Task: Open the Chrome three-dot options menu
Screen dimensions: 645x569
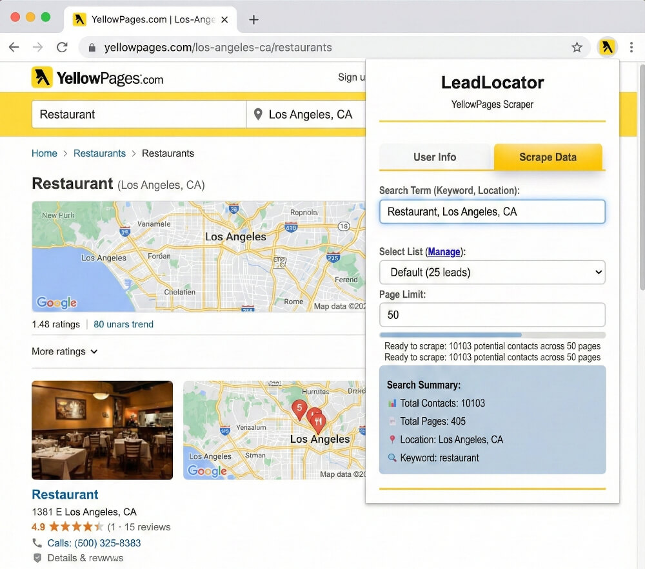Action: (631, 46)
